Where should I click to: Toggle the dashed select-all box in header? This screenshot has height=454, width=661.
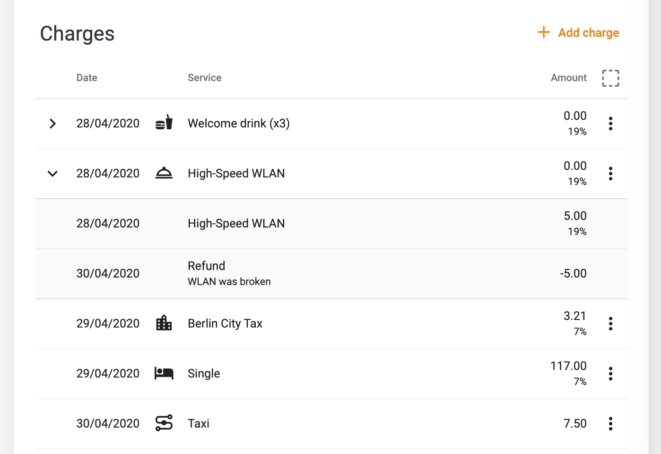coord(610,78)
